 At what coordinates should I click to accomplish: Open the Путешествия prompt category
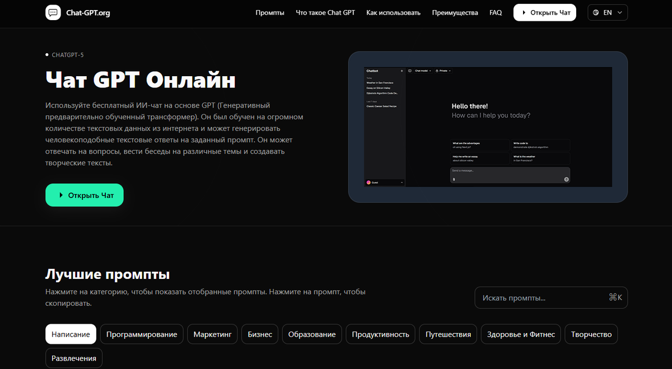click(x=448, y=334)
